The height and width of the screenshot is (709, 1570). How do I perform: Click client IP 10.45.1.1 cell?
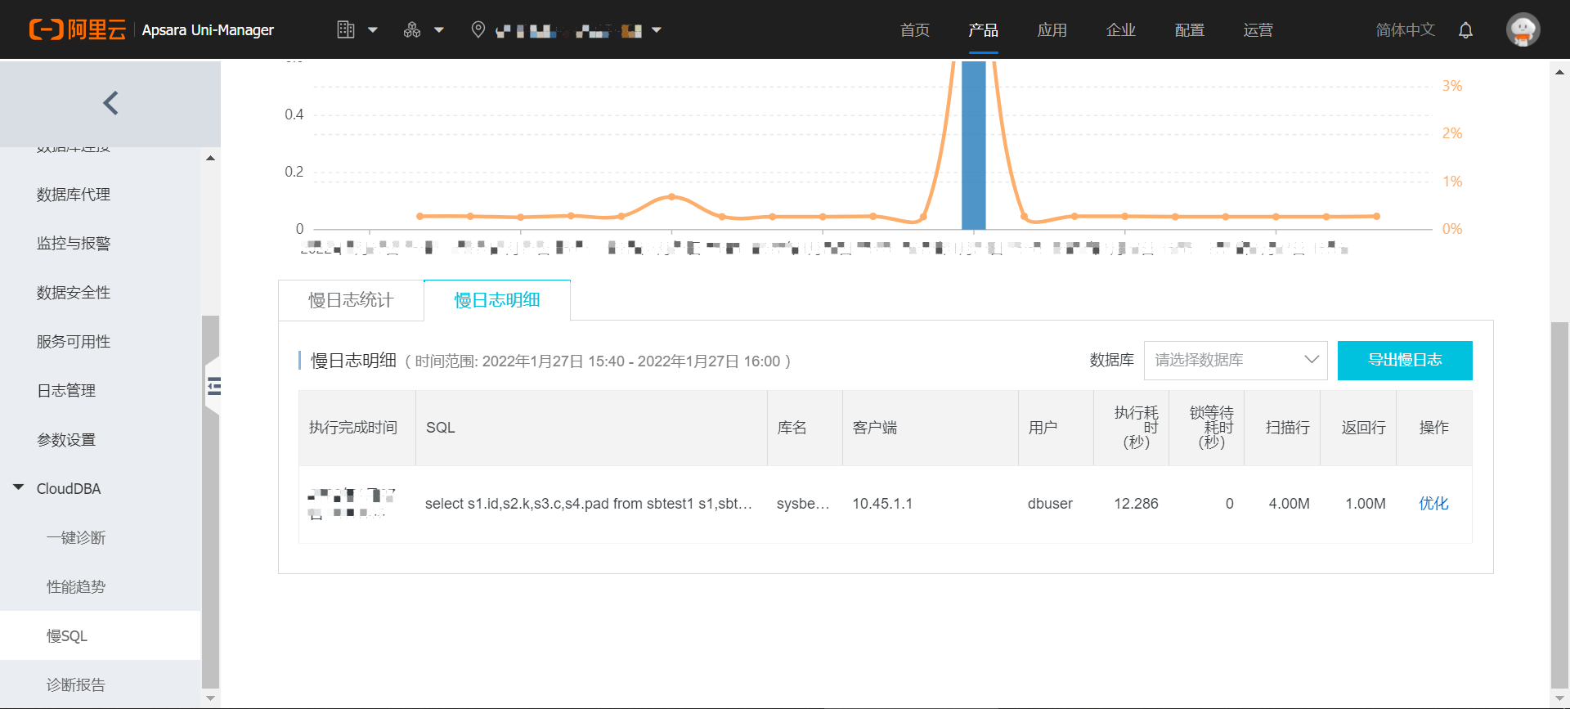coord(882,504)
